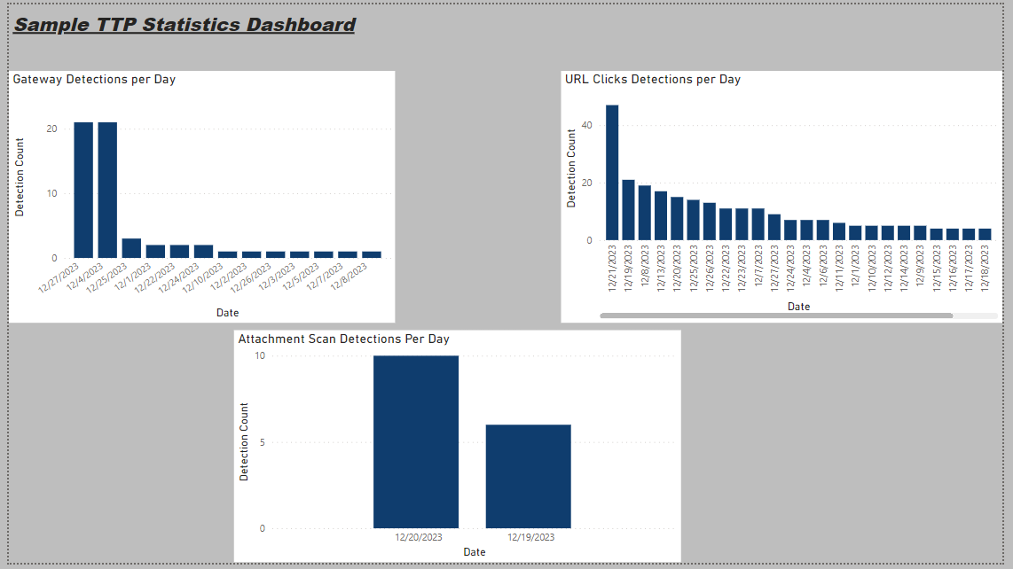
Task: Click Detection Count axis label in Attachment Scan chart
Action: pyautogui.click(x=245, y=441)
